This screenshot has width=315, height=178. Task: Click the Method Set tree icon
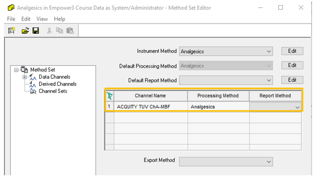pos(24,70)
